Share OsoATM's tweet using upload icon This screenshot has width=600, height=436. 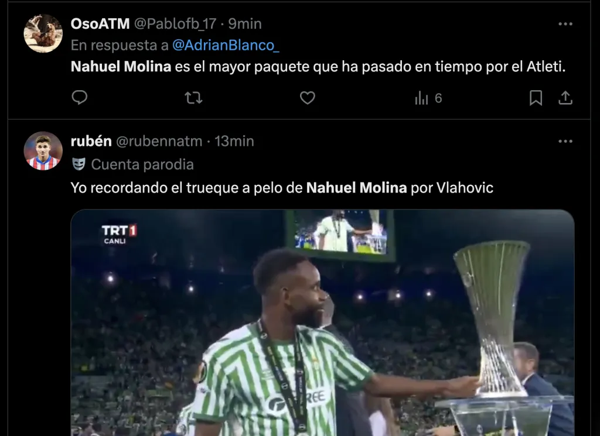565,98
